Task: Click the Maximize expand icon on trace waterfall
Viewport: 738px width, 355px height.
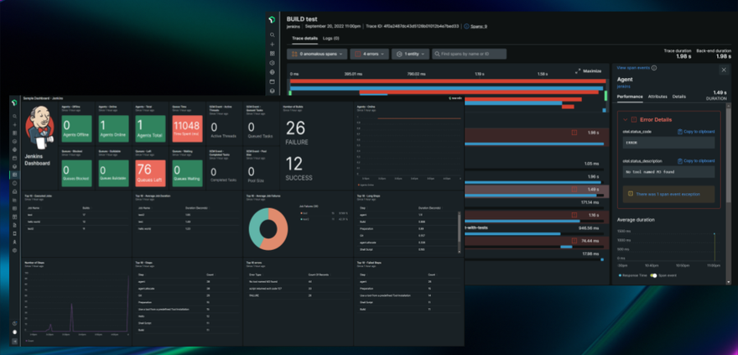Action: pos(578,71)
